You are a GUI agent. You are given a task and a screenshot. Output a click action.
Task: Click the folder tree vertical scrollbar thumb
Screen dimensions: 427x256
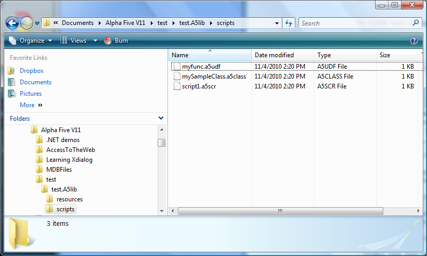(161, 143)
